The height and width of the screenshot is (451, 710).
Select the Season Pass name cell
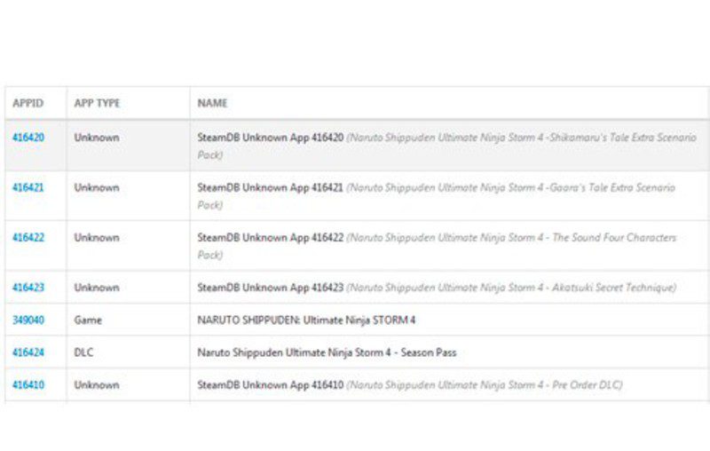(327, 352)
